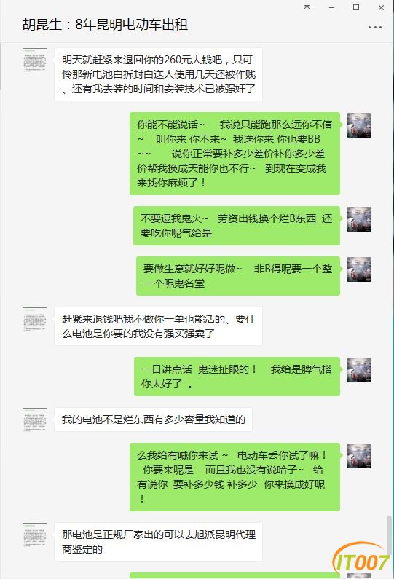Select the message 我的电池不是烂东西有多少容量我知道的
Image resolution: width=394 pixels, height=579 pixels.
(153, 420)
